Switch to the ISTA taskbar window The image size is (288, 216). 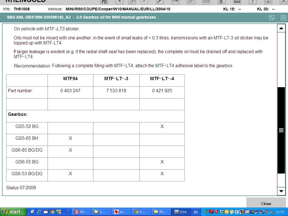[x=181, y=212]
